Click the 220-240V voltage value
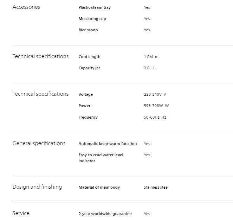This screenshot has height=220, width=233. [x=155, y=94]
